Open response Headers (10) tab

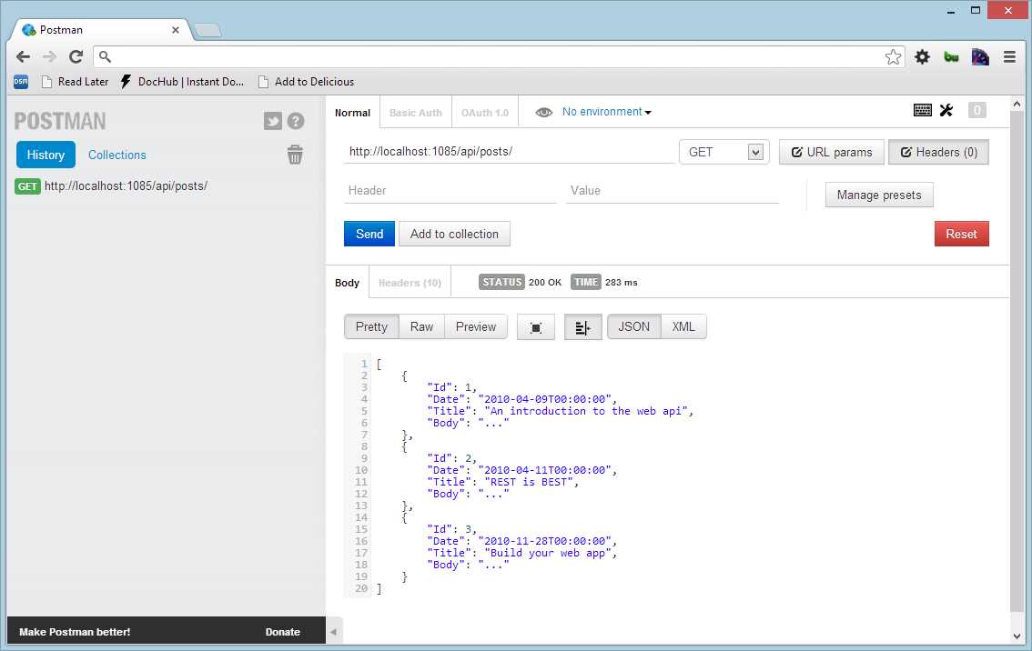[x=410, y=283]
